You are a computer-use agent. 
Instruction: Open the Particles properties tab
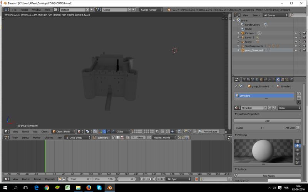click(287, 79)
